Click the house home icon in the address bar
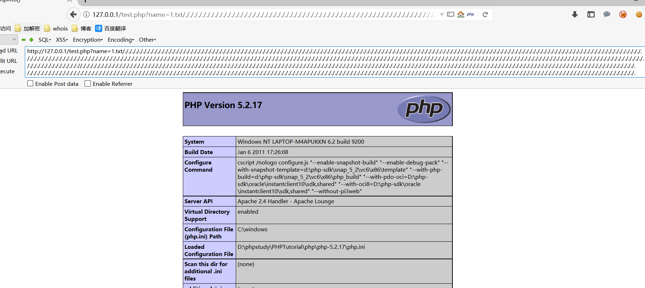Viewport: 645px width, 288px height. pos(461,14)
